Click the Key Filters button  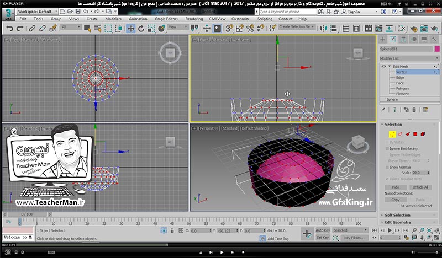tap(354, 238)
